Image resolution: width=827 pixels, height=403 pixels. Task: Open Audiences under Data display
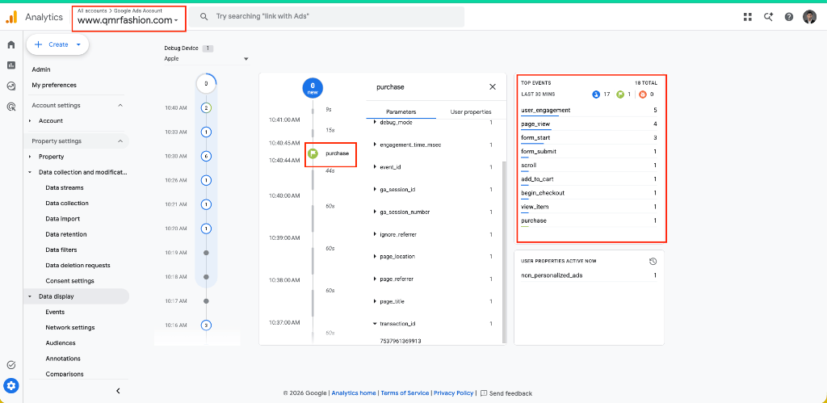pos(60,343)
